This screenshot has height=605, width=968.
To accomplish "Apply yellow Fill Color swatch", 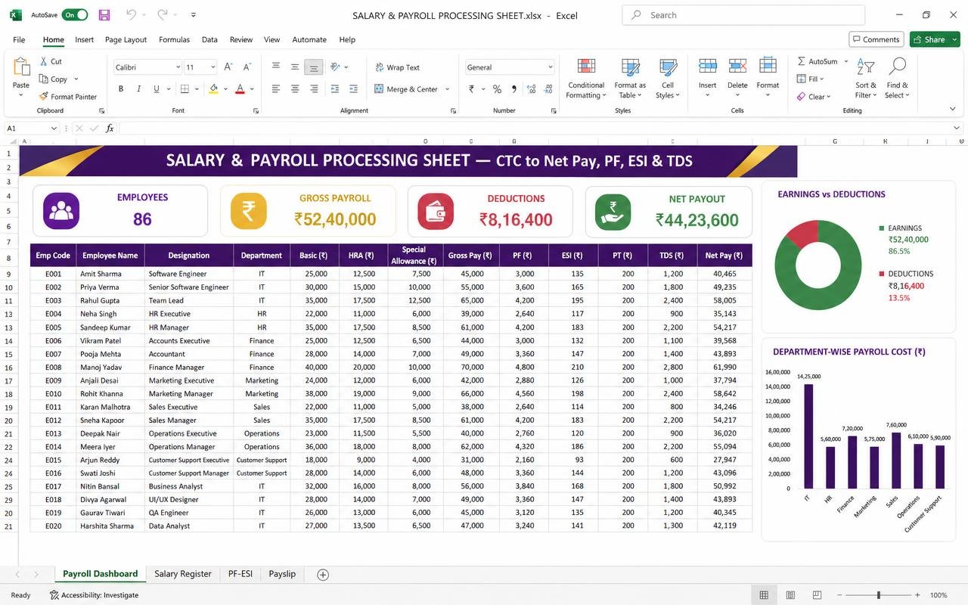I will [213, 88].
